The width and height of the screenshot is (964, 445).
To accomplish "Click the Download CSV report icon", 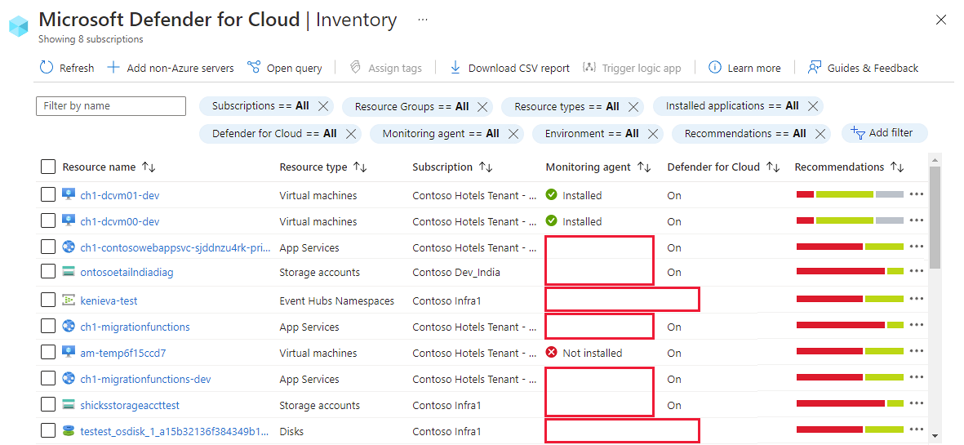I will pyautogui.click(x=455, y=68).
